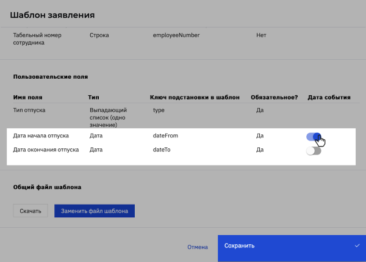The height and width of the screenshot is (262, 366).
Task: Click the Скачать button
Action: tap(30, 211)
